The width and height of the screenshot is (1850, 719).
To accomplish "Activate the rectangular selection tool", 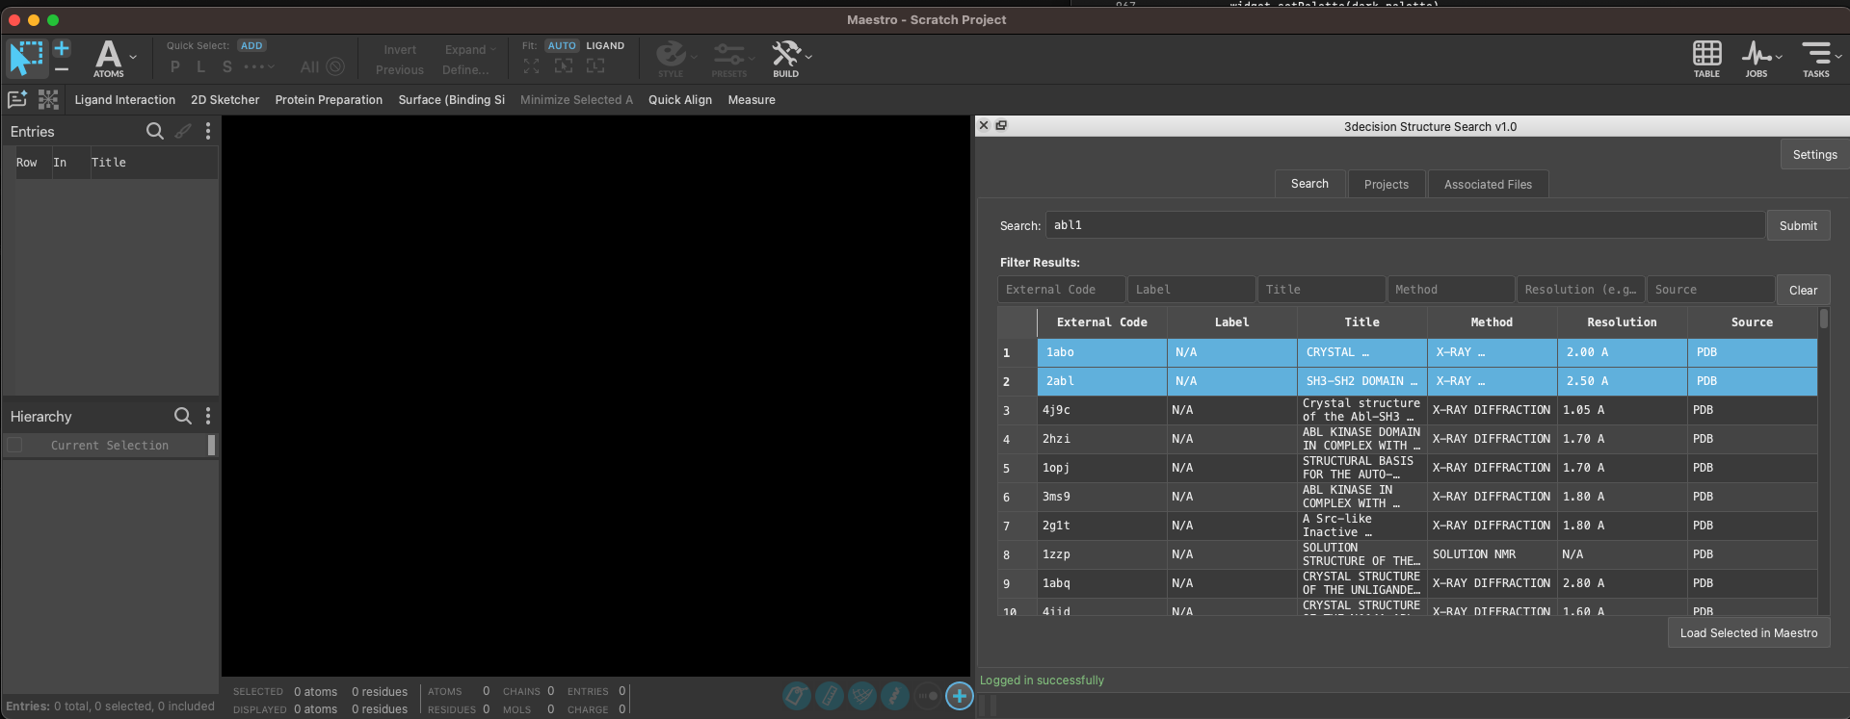I will [x=26, y=58].
